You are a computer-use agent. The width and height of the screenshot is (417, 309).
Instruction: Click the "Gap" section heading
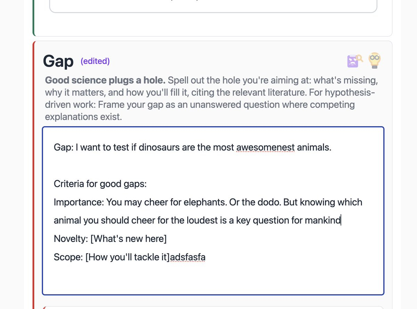tap(58, 62)
